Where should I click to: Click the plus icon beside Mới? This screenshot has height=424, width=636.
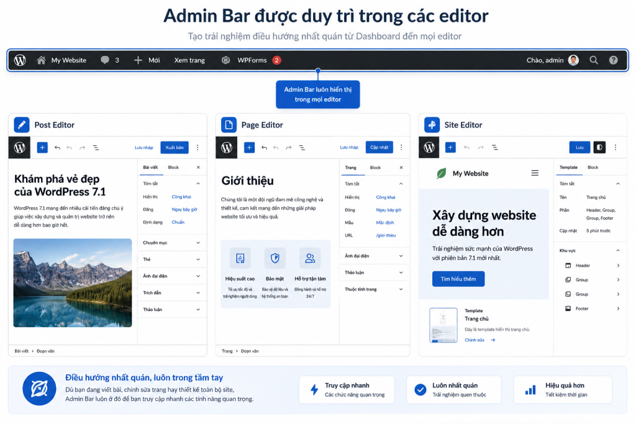coord(138,60)
